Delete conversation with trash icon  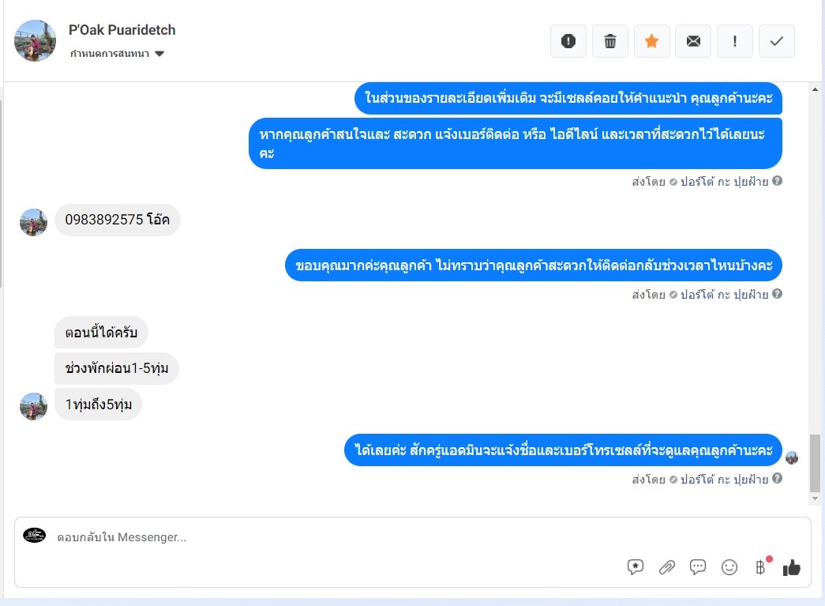609,41
